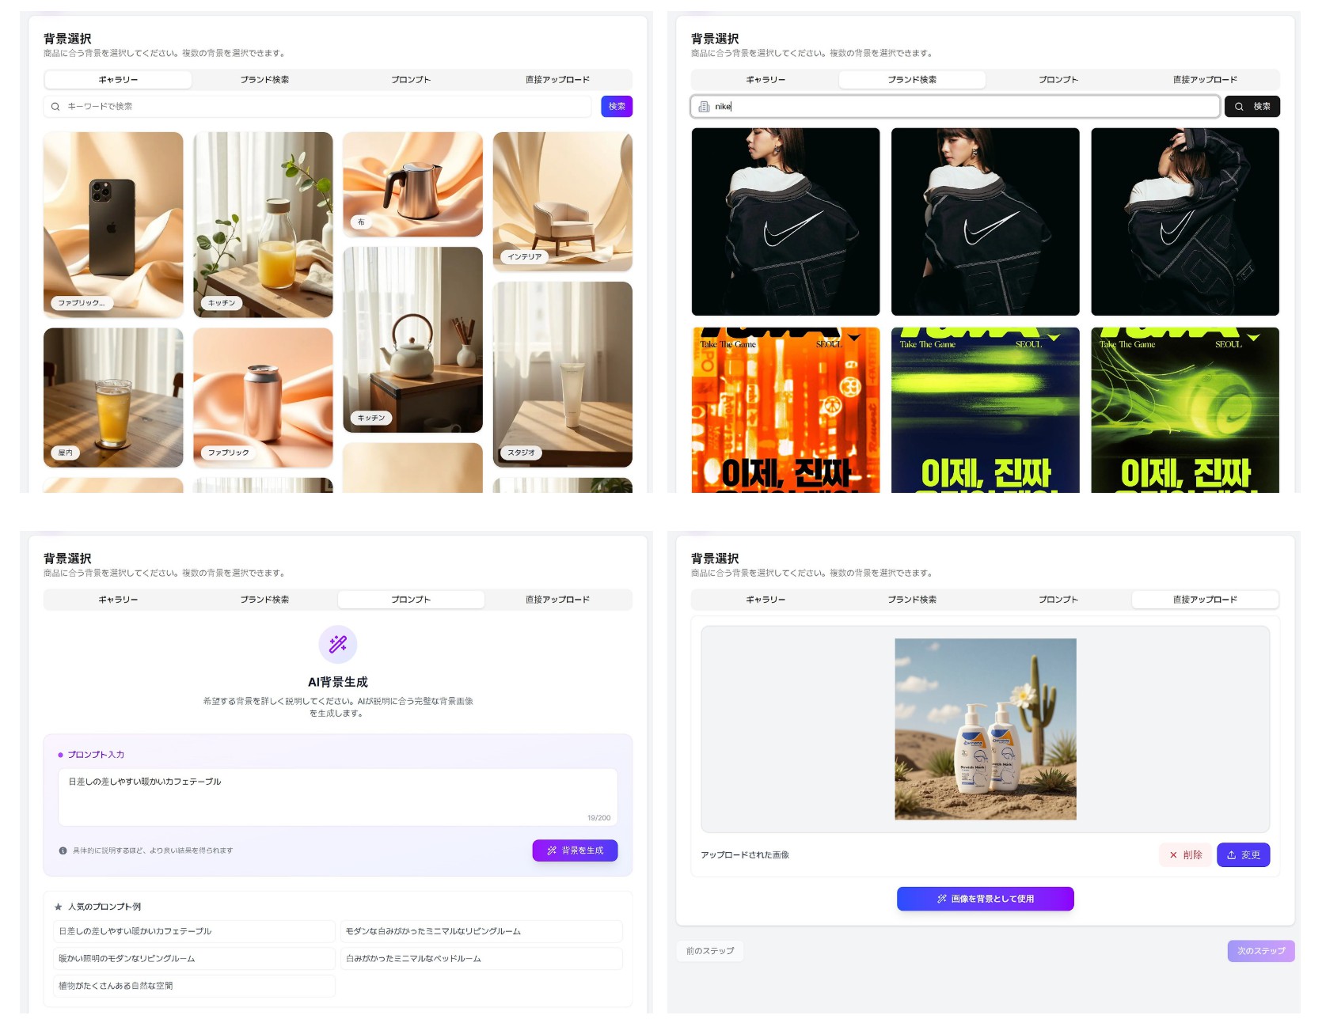Select プロンプト tab in the AI背景生成 panel
This screenshot has height=1034, width=1326.
point(411,600)
